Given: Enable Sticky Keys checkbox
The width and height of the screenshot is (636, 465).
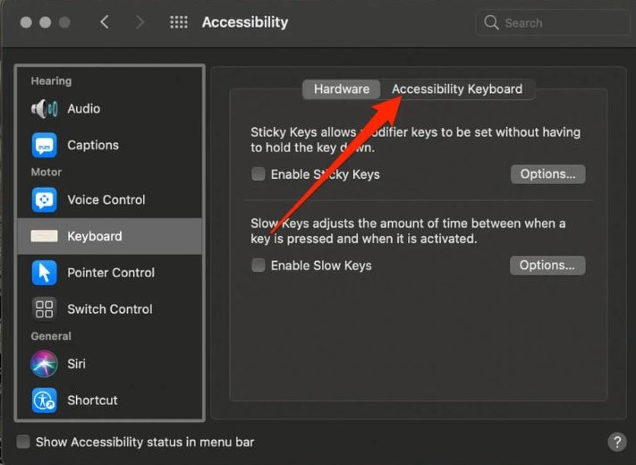Looking at the screenshot, I should click(x=259, y=174).
